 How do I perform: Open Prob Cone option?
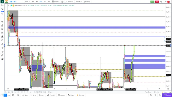(148, 92)
